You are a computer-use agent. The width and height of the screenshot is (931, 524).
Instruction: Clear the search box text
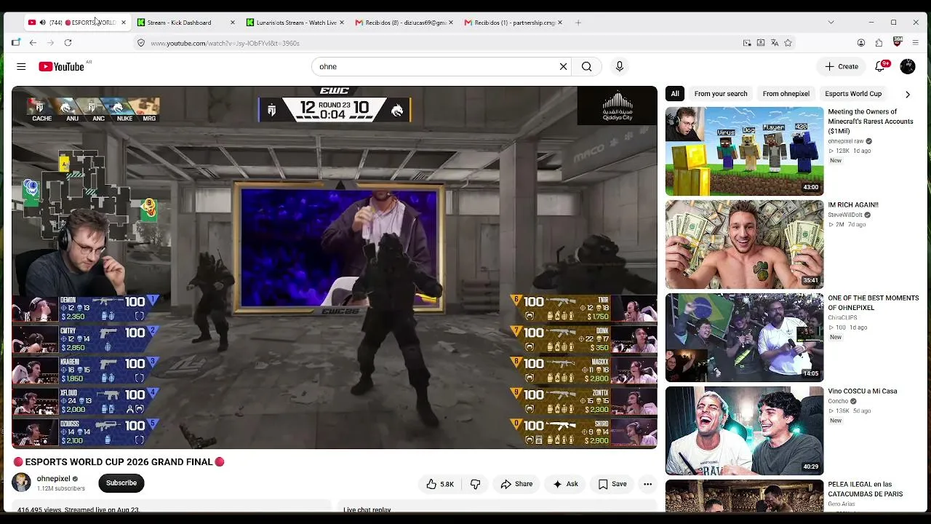(563, 66)
